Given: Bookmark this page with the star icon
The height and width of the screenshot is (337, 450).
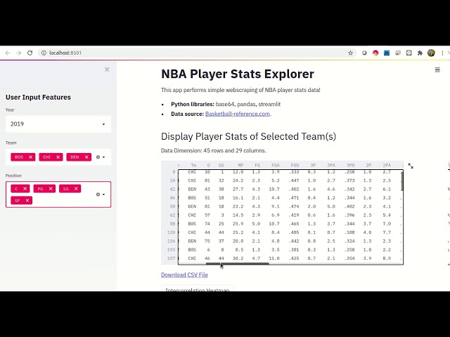Looking at the screenshot, I should (350, 53).
